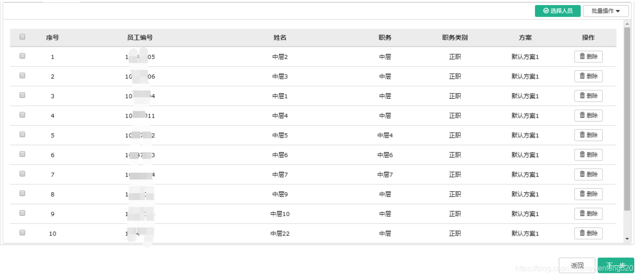This screenshot has height=277, width=638.
Task: Click the name cell 中层4
Action: [x=280, y=115]
